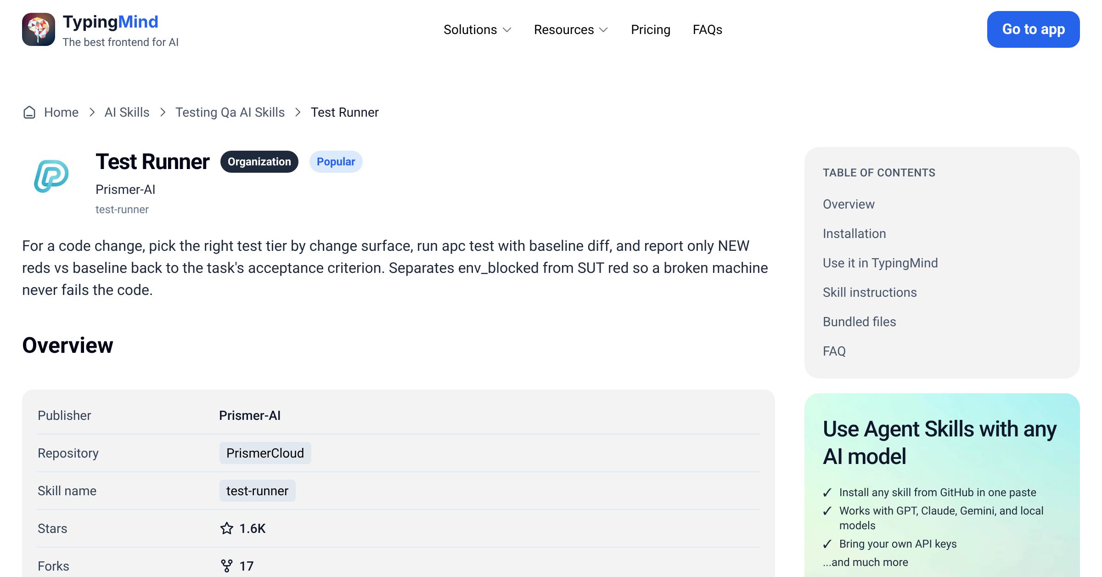Screen dimensions: 1102x577
Task: Click the Prismer-AI publisher name under title
Action: click(x=125, y=189)
